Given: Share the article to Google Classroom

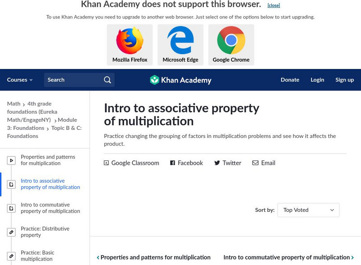Looking at the screenshot, I should [x=131, y=163].
